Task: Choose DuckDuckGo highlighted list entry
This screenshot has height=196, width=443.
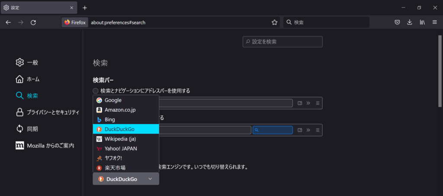Action: coord(126,129)
